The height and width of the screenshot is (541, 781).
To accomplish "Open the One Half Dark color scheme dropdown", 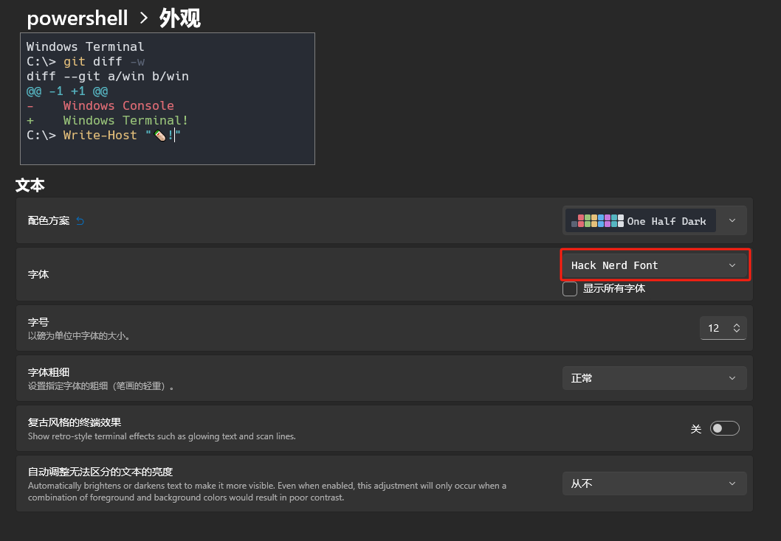I will 654,220.
